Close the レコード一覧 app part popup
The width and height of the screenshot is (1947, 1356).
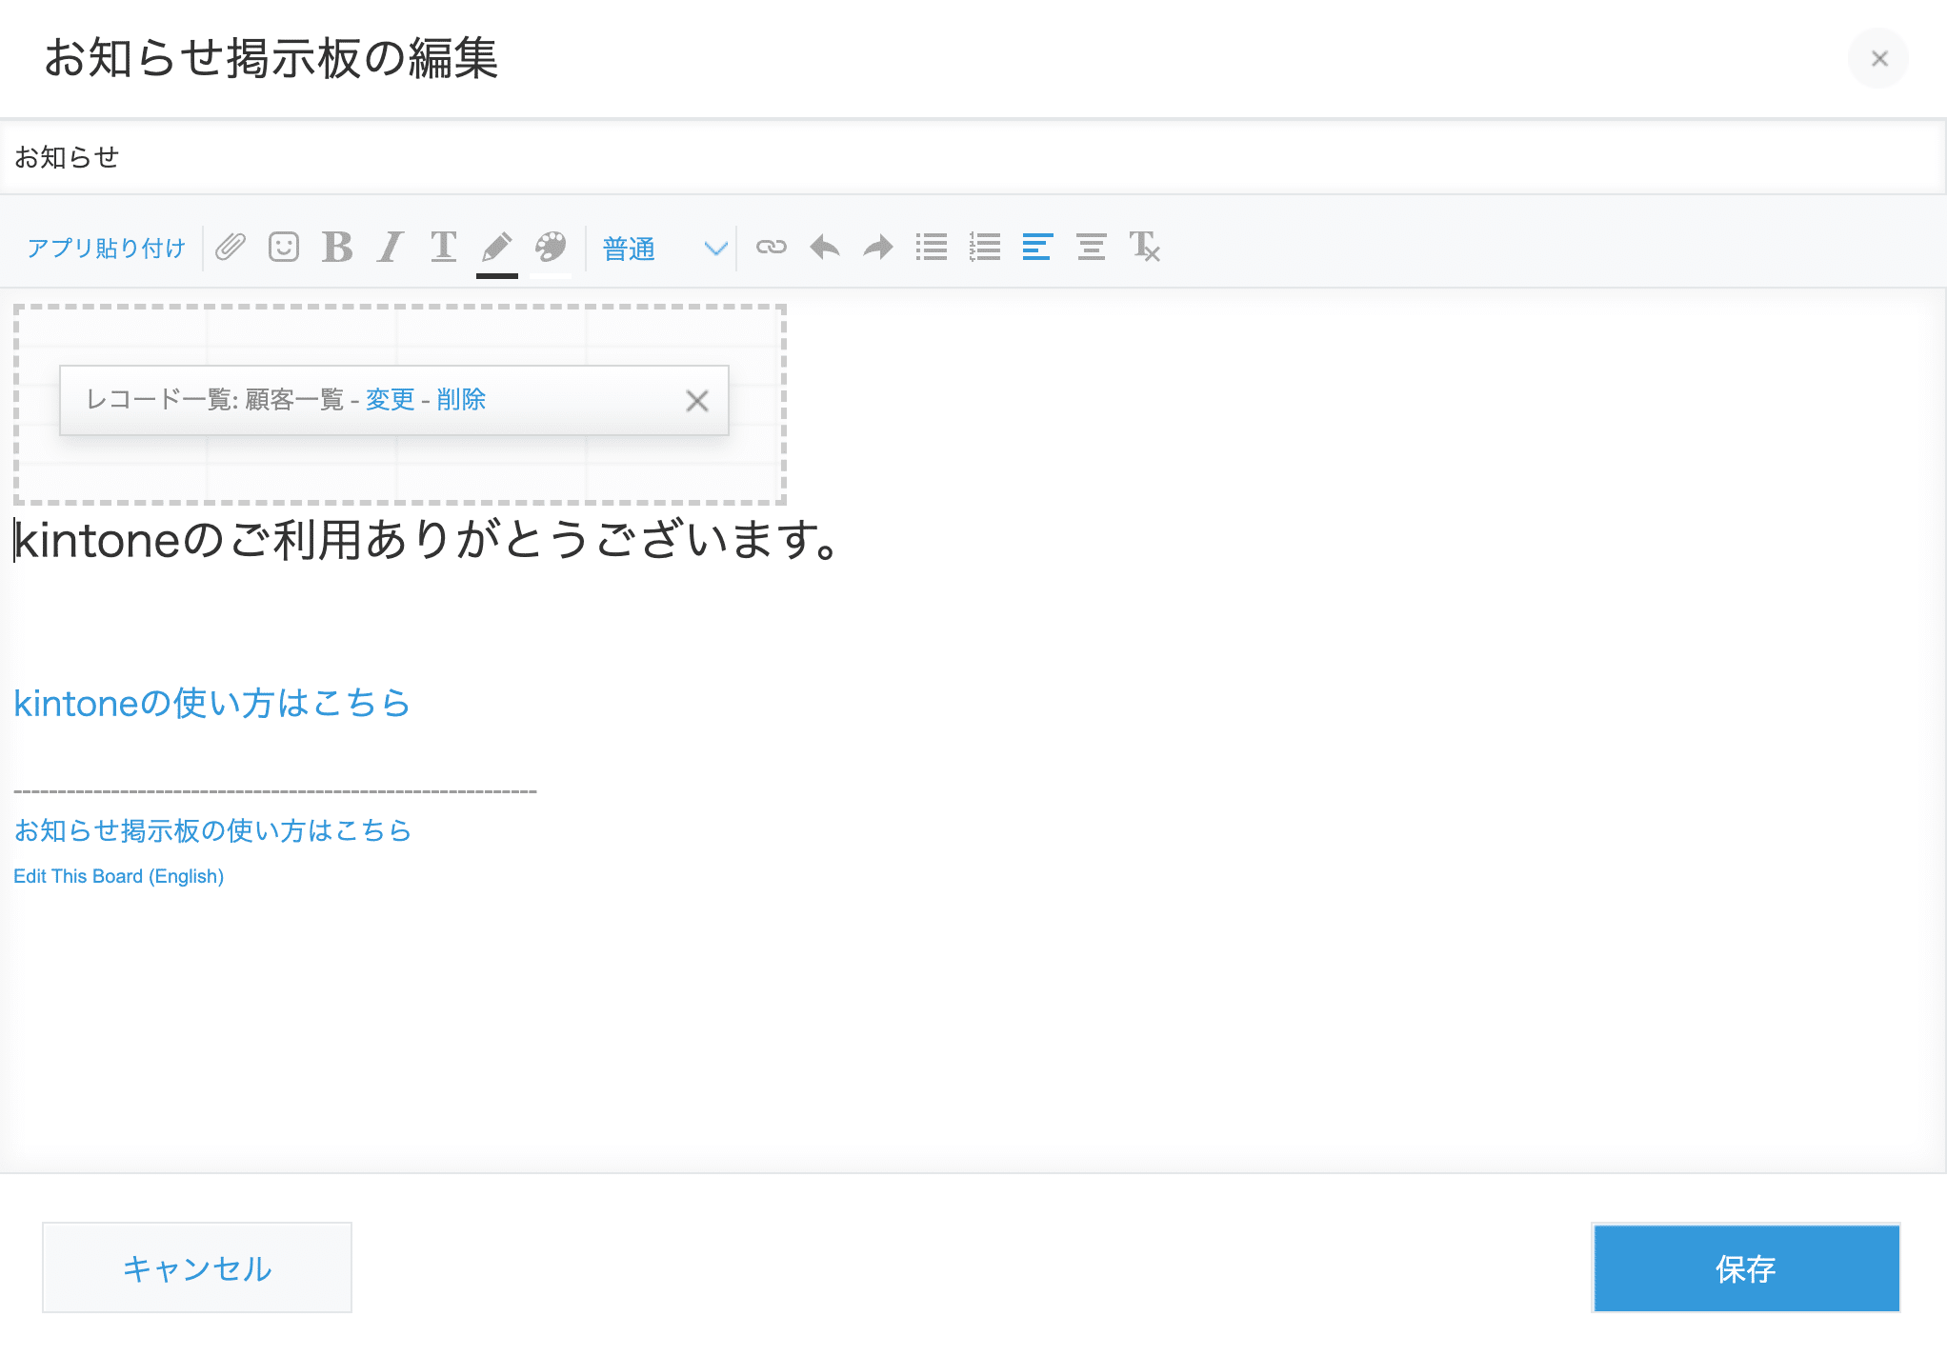(x=697, y=401)
